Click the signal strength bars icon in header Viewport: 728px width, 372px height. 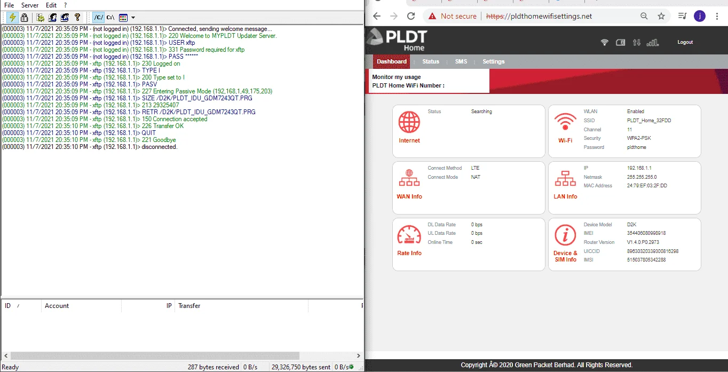click(x=653, y=42)
